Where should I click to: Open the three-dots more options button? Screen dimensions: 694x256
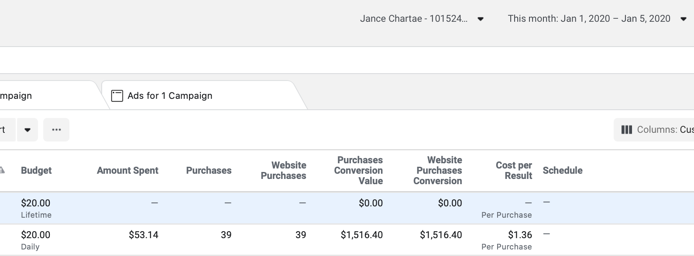point(56,130)
